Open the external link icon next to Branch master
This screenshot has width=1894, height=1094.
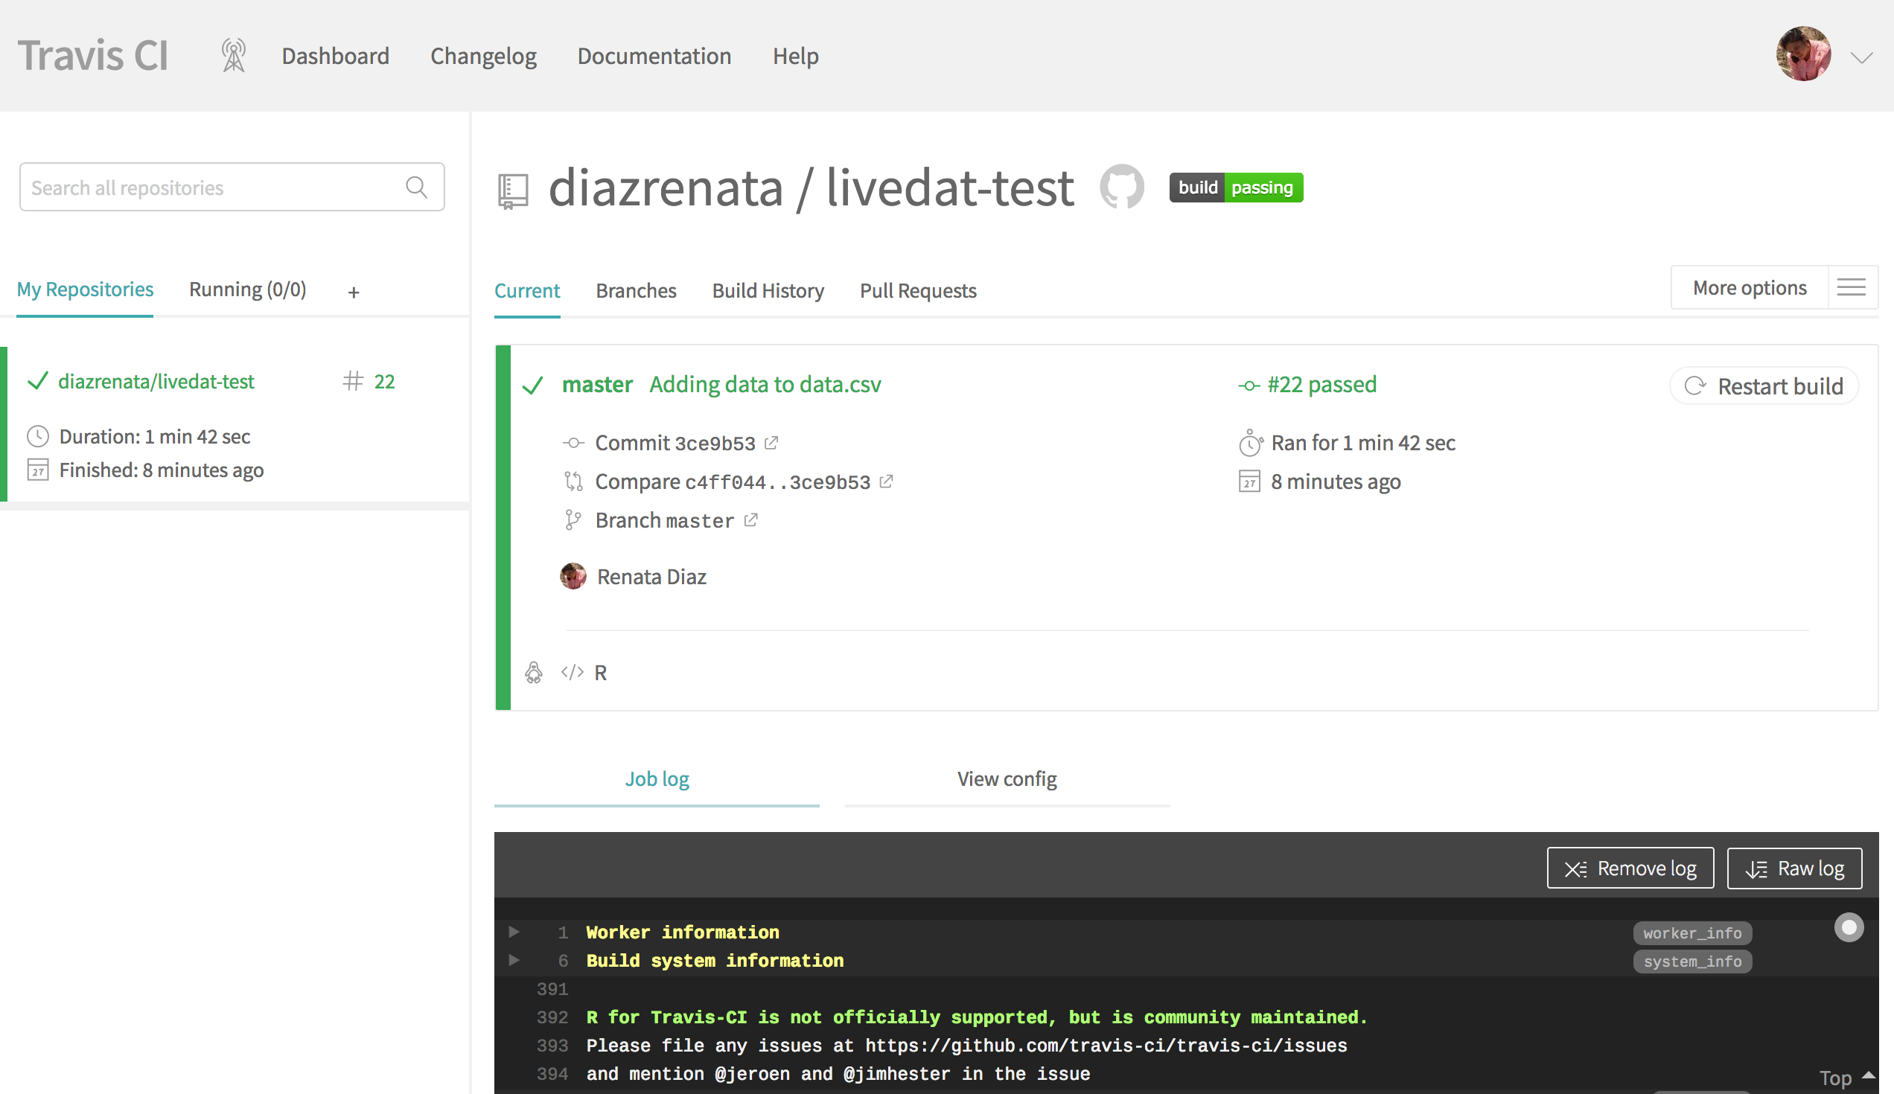coord(751,520)
